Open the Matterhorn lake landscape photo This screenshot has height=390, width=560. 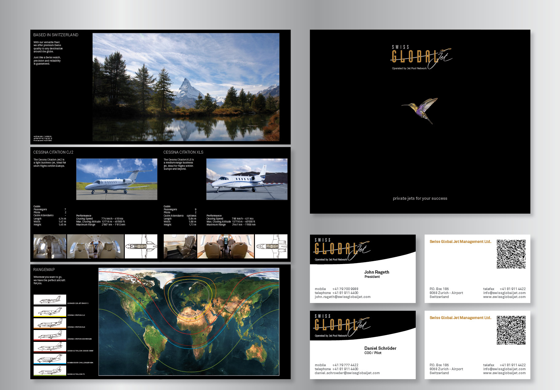tap(186, 87)
